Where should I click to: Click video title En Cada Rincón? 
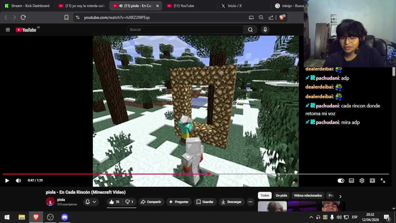coord(86,192)
